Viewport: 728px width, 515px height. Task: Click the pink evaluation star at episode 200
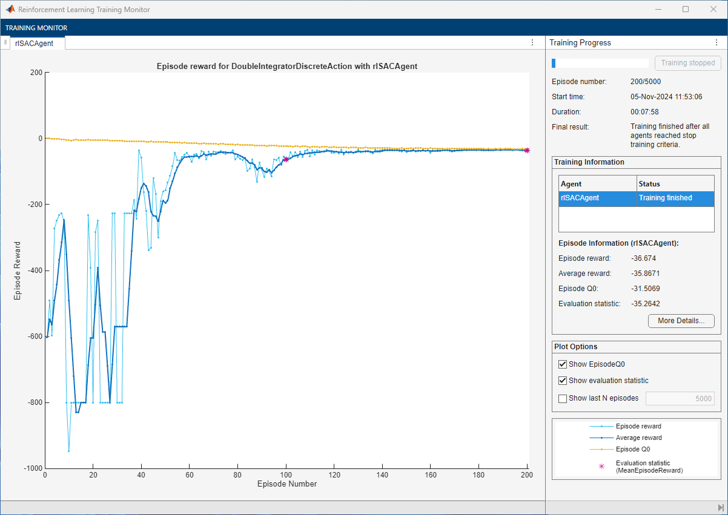pos(527,150)
